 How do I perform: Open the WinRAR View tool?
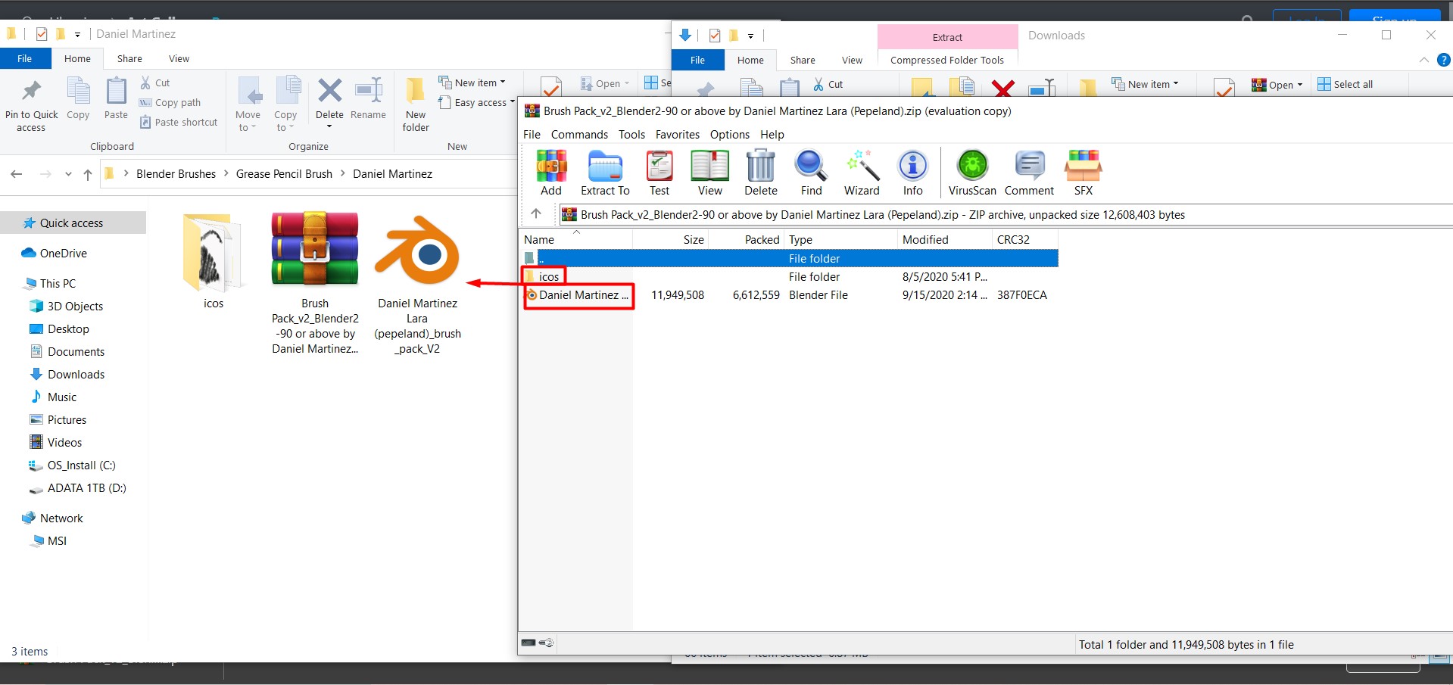tap(710, 173)
